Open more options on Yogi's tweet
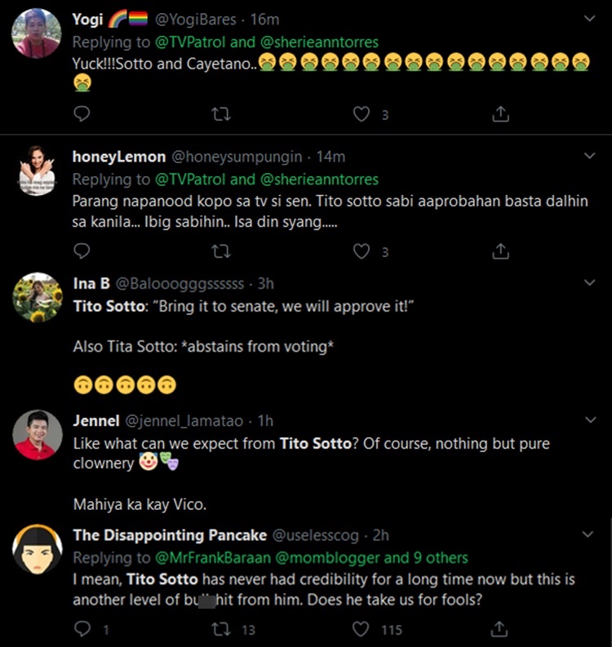Viewport: 612px width, 647px height. point(591,19)
